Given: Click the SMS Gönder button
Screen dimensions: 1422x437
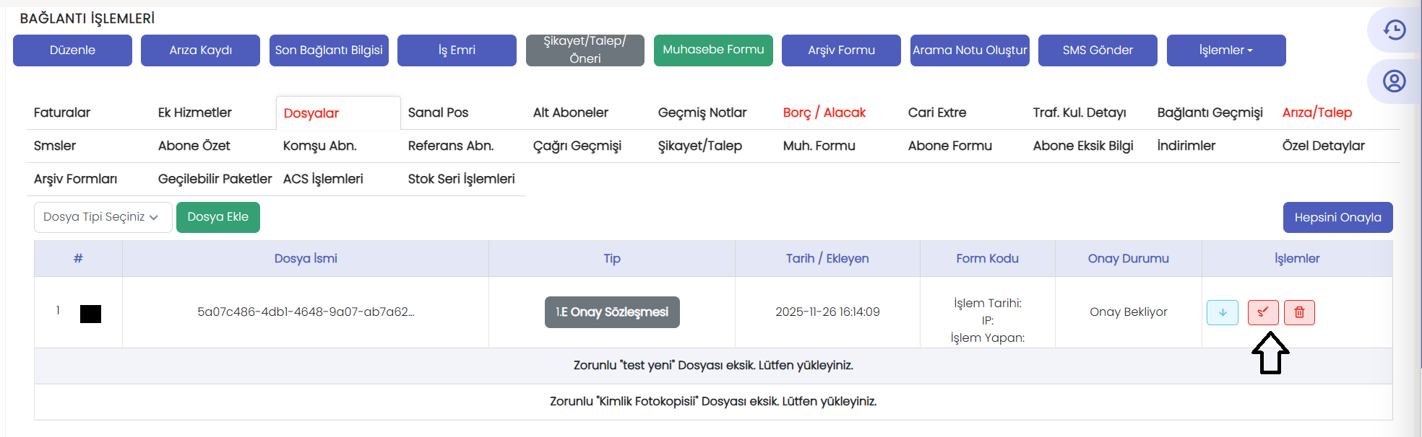Looking at the screenshot, I should [1097, 50].
